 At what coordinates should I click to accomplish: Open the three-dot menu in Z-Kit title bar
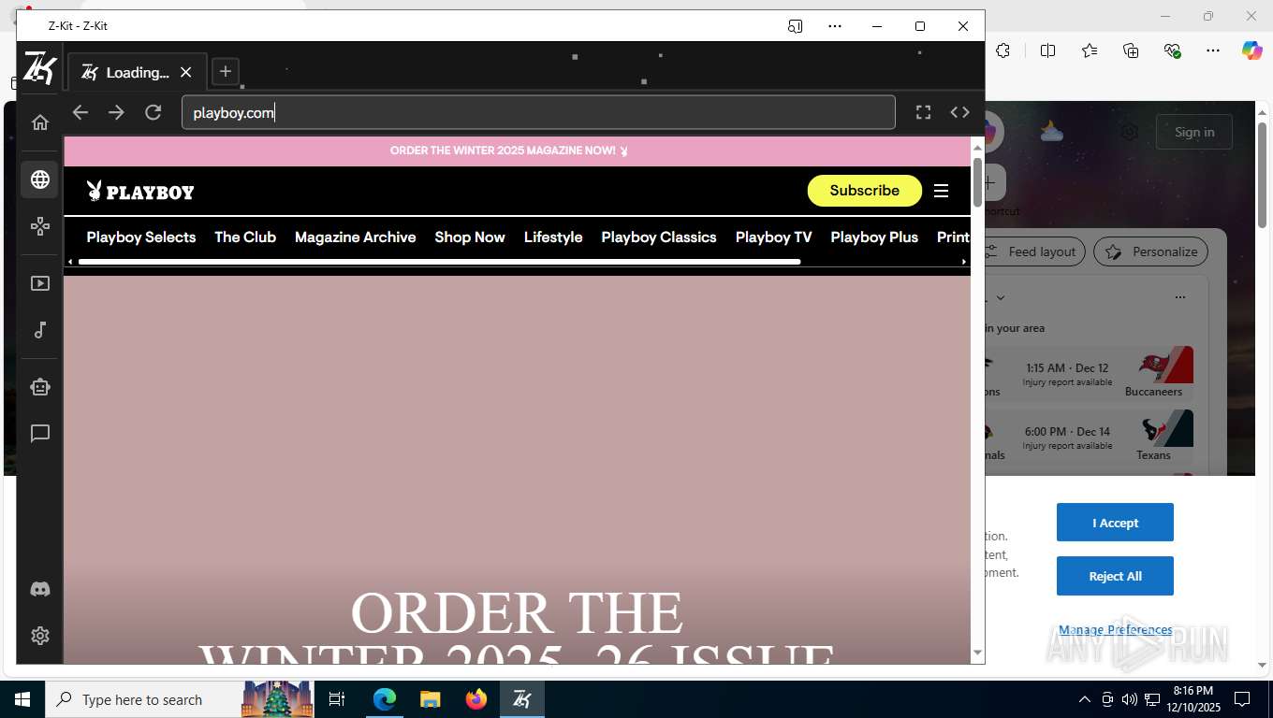pos(835,26)
